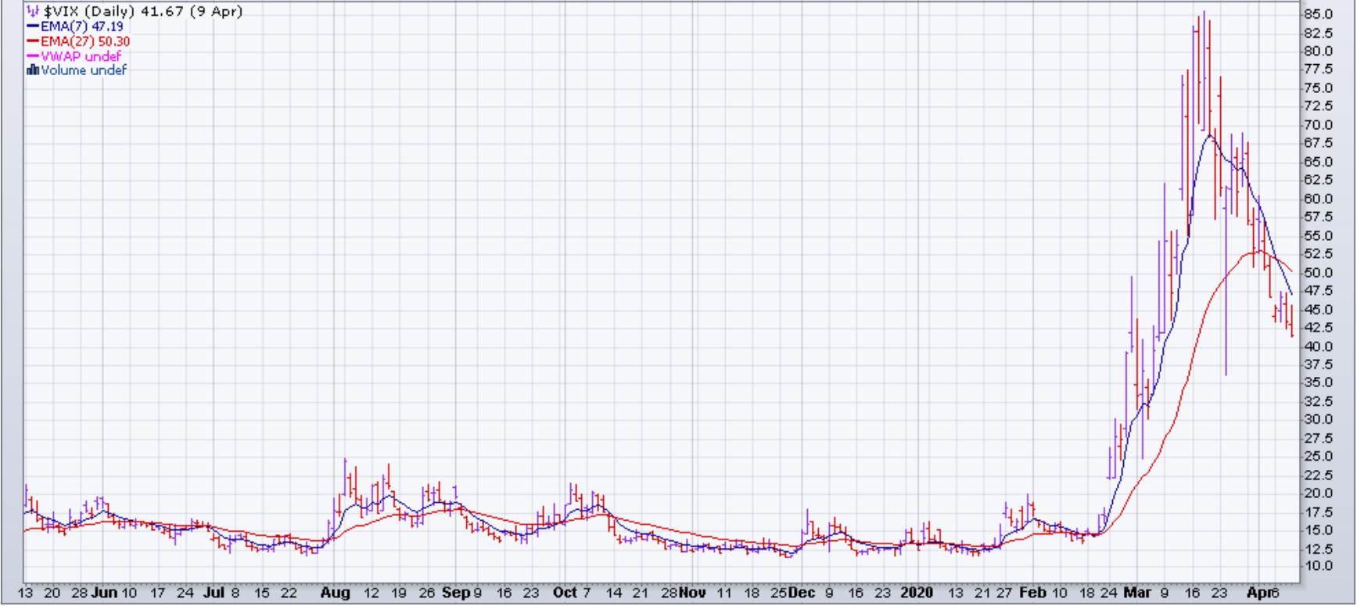The height and width of the screenshot is (606, 1357).
Task: Click the "(9 Apr)" date in the chart title
Action: 216,12
